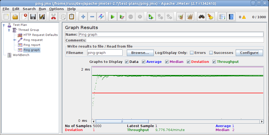This screenshot has height=135, width=269.
Task: Uncheck the Throughput graph checkbox
Action: point(214,62)
